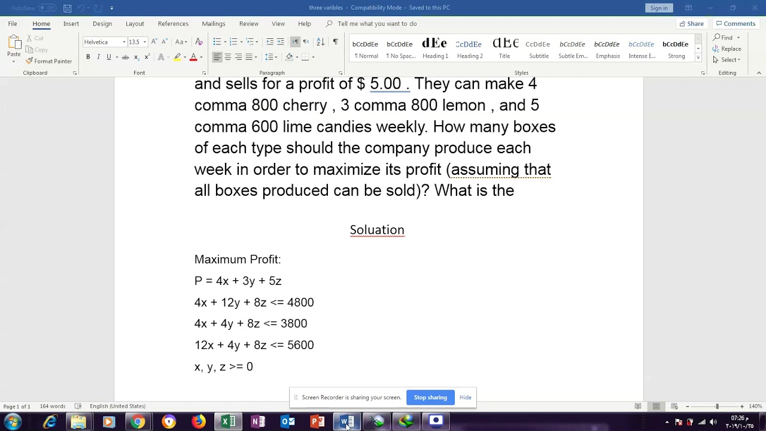Center the paragraph text
This screenshot has height=431, width=766.
coord(227,57)
